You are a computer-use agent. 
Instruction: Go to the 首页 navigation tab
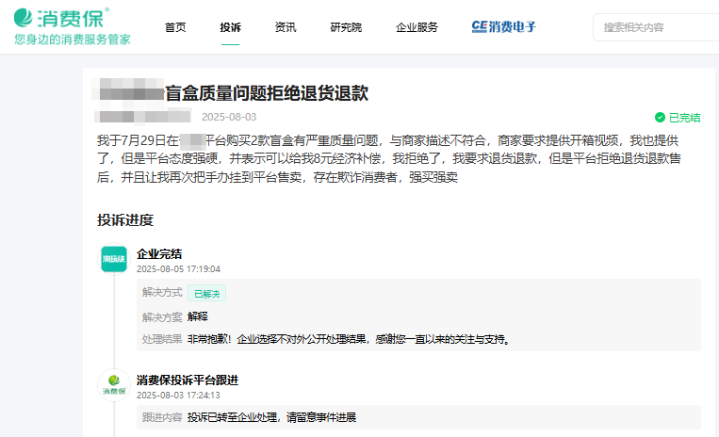click(175, 27)
